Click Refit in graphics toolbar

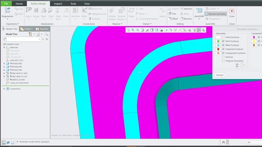(128, 30)
